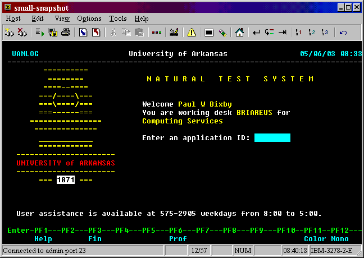Screen dimensions: 364x258
Task: Click the application icon in the title bar
Action: (x=8, y=8)
